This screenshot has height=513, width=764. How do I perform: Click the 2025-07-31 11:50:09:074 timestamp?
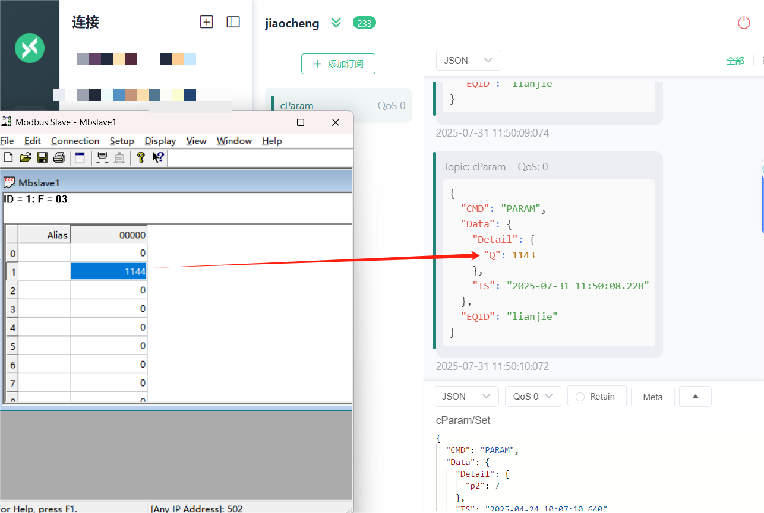[x=493, y=133]
